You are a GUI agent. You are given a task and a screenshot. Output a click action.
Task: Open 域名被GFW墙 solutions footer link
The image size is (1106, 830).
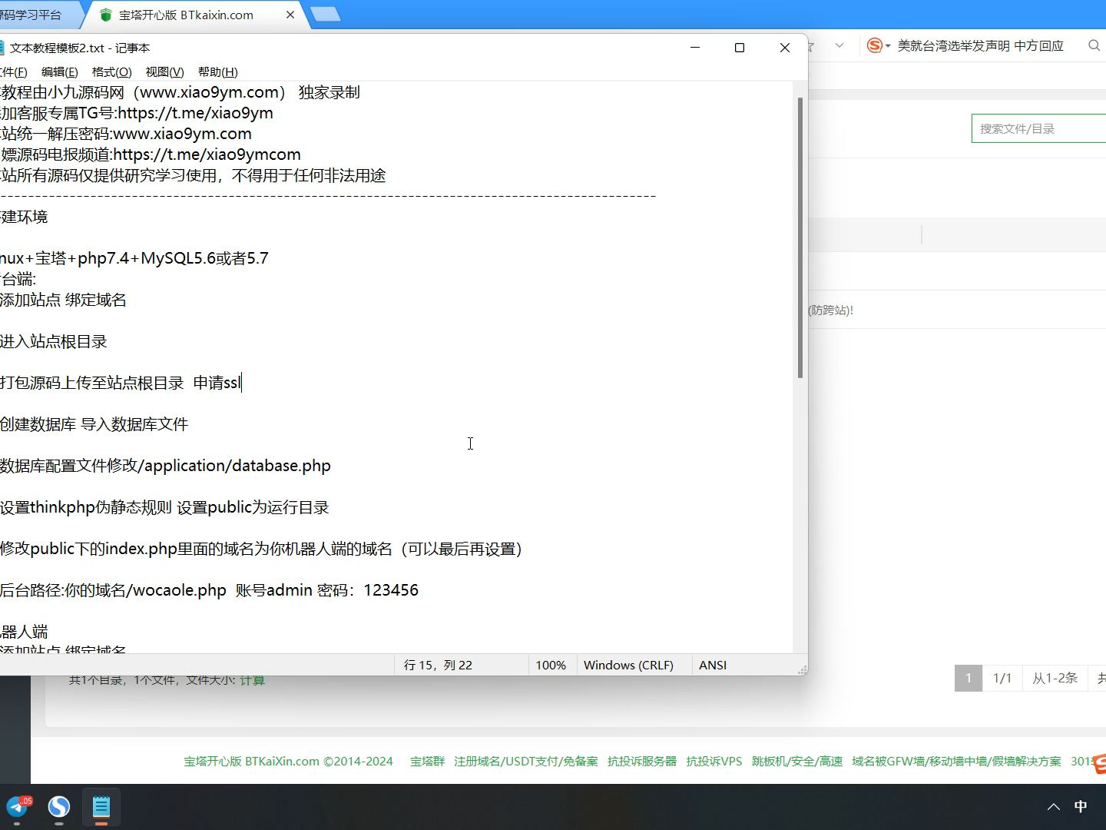click(956, 762)
